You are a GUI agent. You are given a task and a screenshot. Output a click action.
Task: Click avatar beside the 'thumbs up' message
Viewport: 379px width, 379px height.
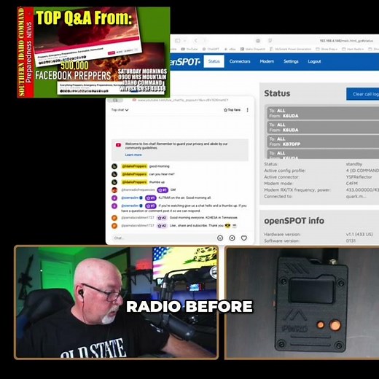click(114, 182)
